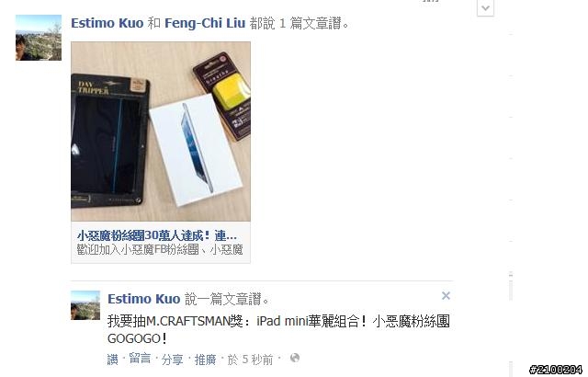Screen dimensions: 588x377
Task: Open Estimo Kuo profile link in header
Action: (107, 23)
